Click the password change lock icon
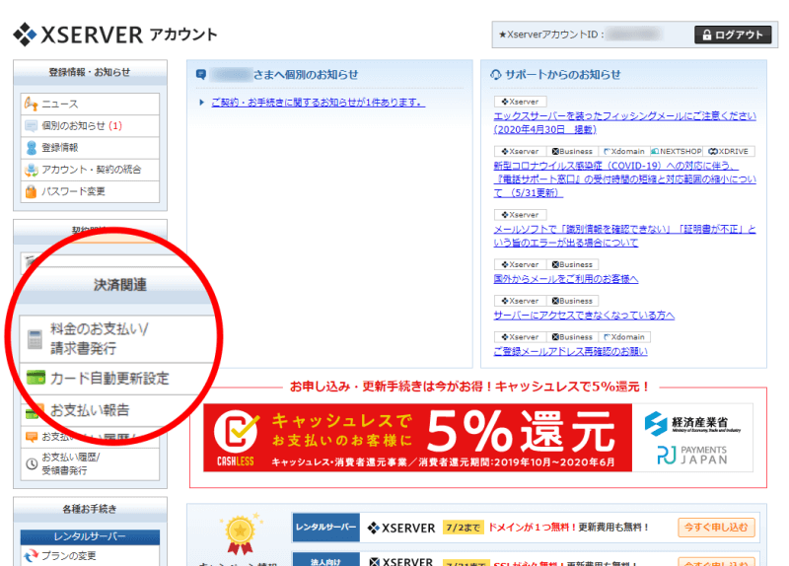 coord(32,191)
